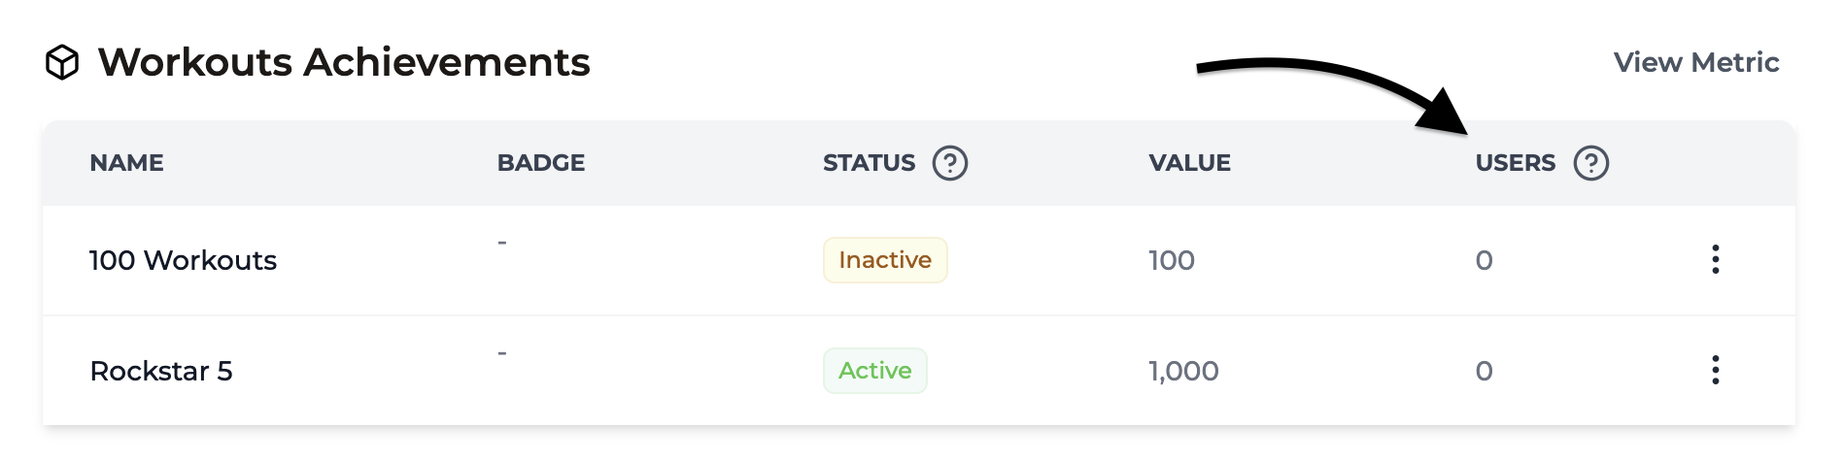The width and height of the screenshot is (1844, 462).
Task: Click the NAME column header
Action: pyautogui.click(x=126, y=163)
